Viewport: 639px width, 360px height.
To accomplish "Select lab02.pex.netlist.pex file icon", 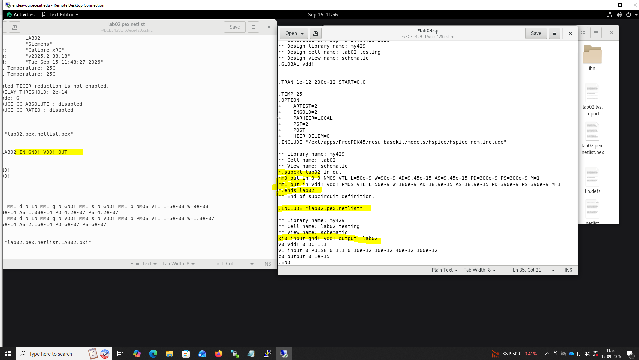I will coord(592,138).
